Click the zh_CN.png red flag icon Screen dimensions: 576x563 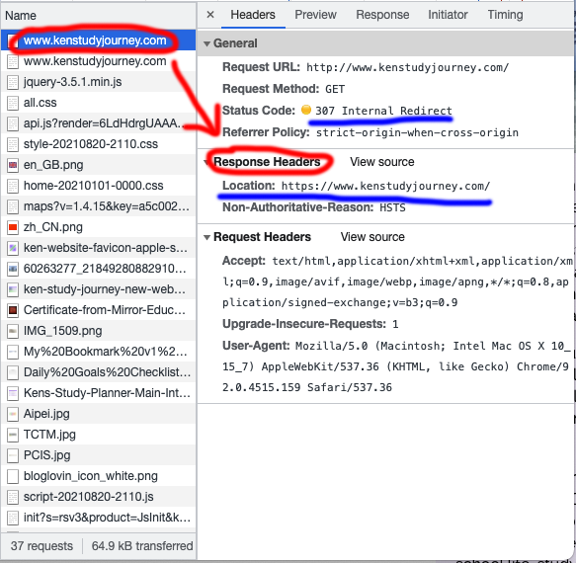(x=13, y=227)
